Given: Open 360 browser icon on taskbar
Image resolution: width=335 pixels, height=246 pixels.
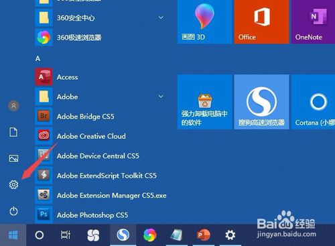Looking at the screenshot, I should pyautogui.click(x=150, y=235).
